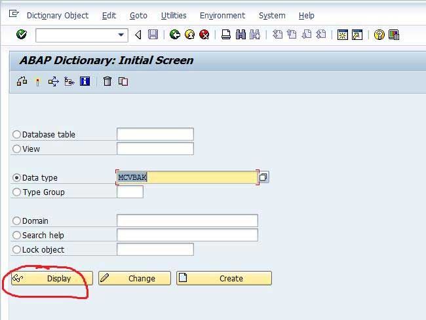The image size is (426, 320).
Task: Click the Database table input field
Action: click(155, 134)
